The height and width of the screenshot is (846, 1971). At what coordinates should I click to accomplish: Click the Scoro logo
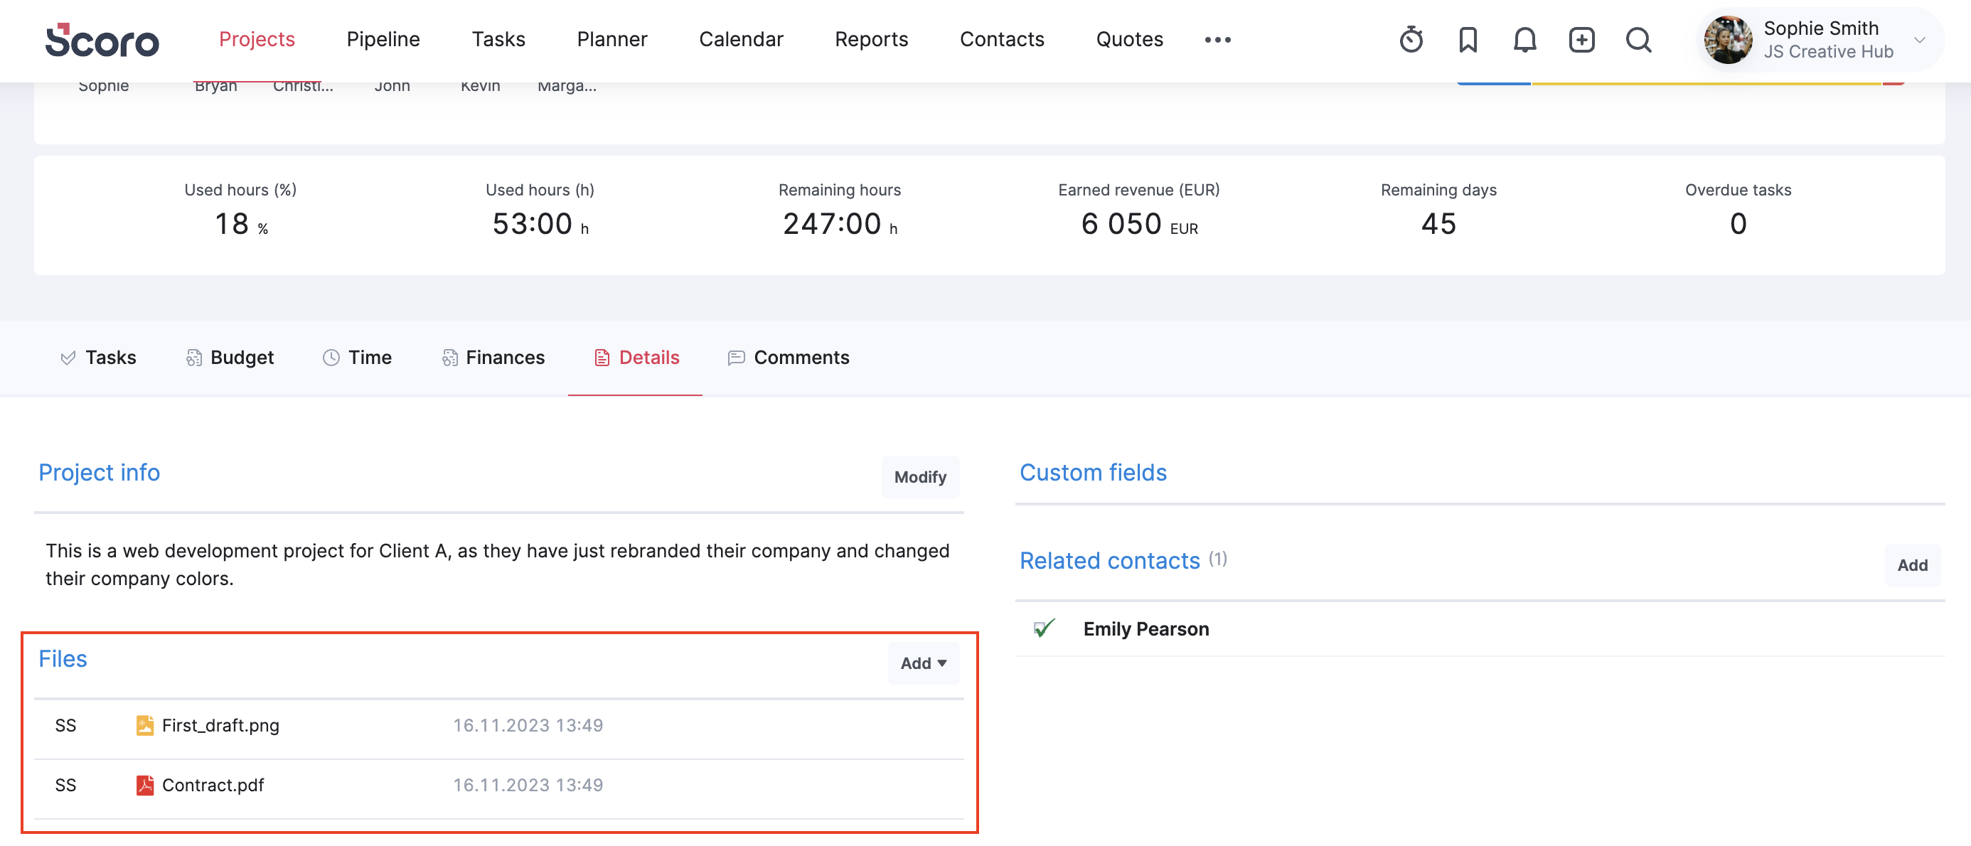point(103,40)
